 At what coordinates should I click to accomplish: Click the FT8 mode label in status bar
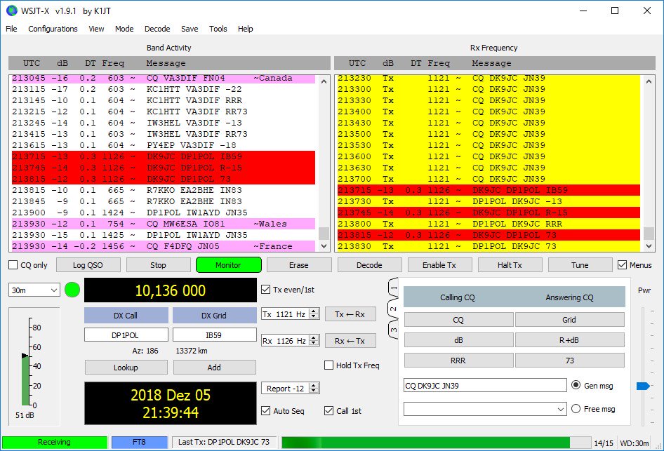[x=139, y=442]
